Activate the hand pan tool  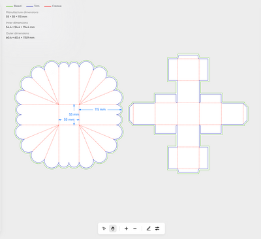113,229
